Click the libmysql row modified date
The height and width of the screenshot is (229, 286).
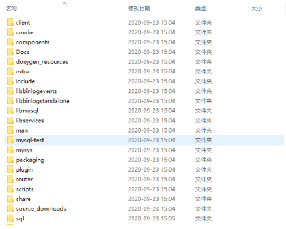pyautogui.click(x=152, y=111)
